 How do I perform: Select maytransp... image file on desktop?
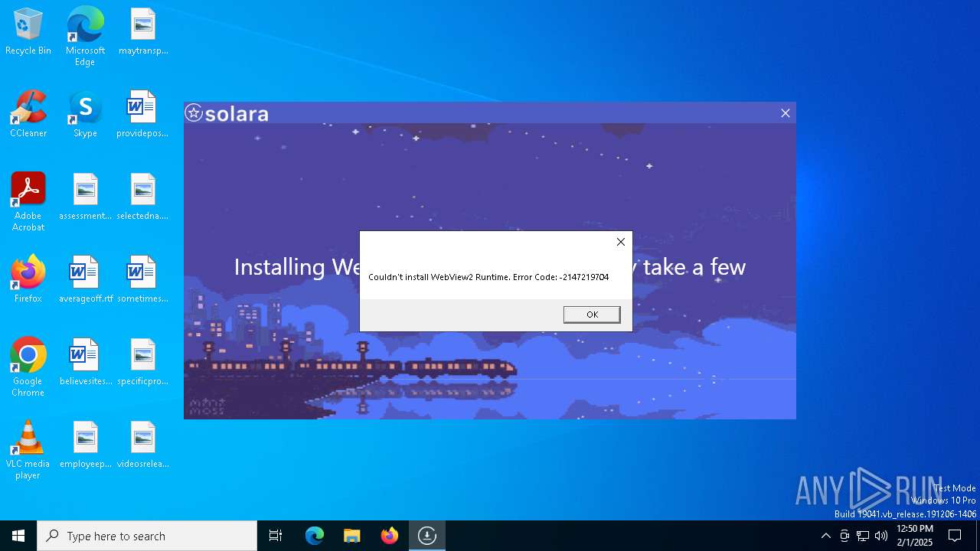tap(143, 31)
